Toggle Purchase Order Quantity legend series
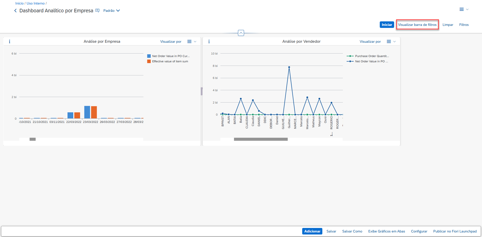This screenshot has width=482, height=237. point(371,56)
